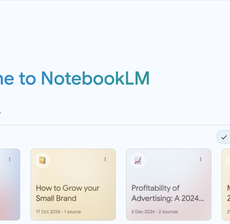Screen dimensions: 230x224
Task: Click the word "to" in the welcome heading
Action: pyautogui.click(x=28, y=79)
